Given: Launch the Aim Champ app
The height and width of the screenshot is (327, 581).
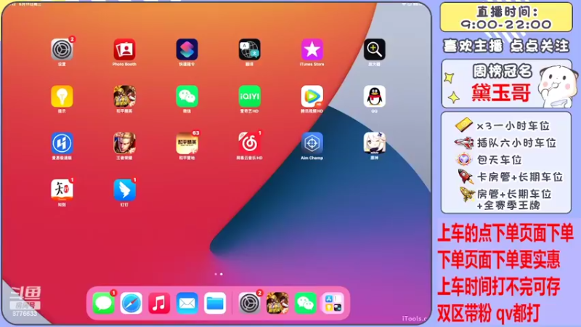Looking at the screenshot, I should (x=312, y=143).
